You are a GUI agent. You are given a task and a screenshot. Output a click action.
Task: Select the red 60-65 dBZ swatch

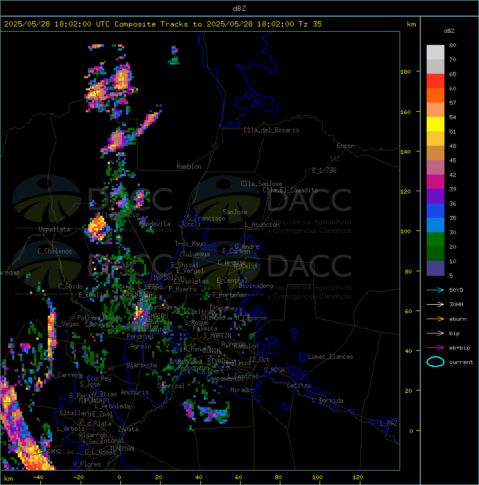click(x=435, y=81)
